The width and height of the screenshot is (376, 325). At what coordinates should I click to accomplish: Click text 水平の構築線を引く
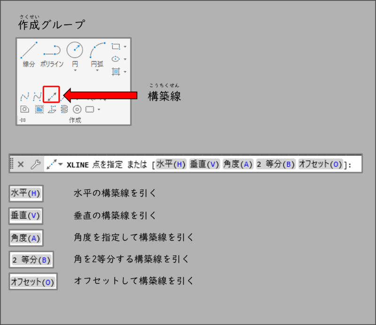tap(115, 193)
